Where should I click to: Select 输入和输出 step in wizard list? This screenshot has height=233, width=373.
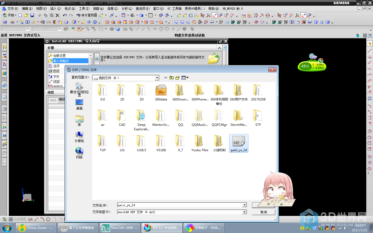coord(68,61)
